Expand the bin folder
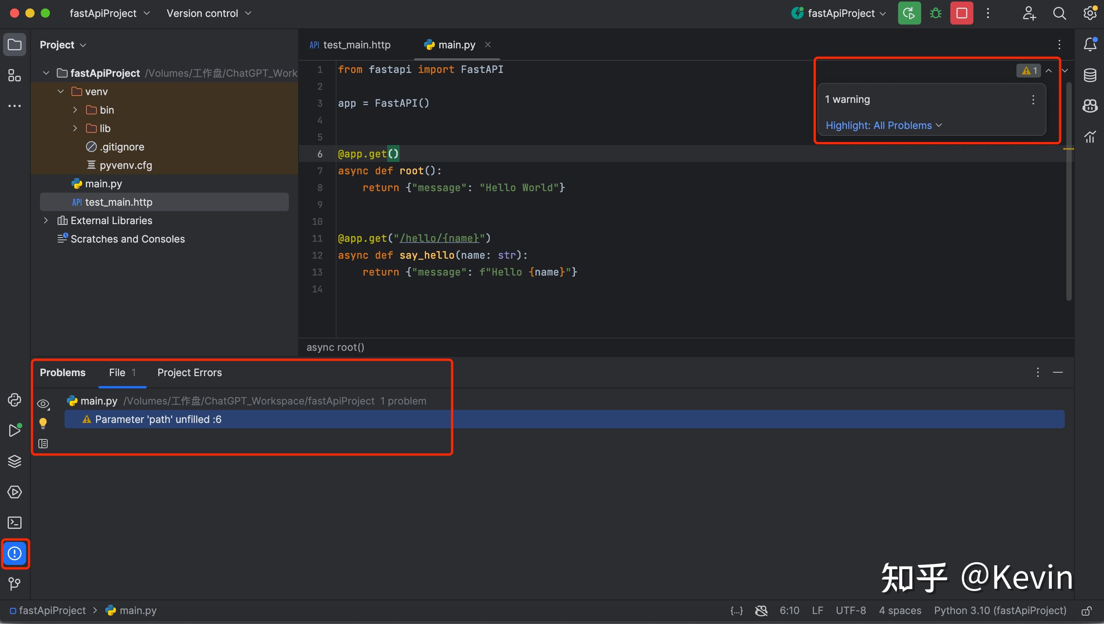The width and height of the screenshot is (1104, 624). point(75,110)
